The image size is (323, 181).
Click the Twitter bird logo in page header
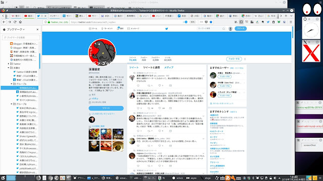coord(167,29)
